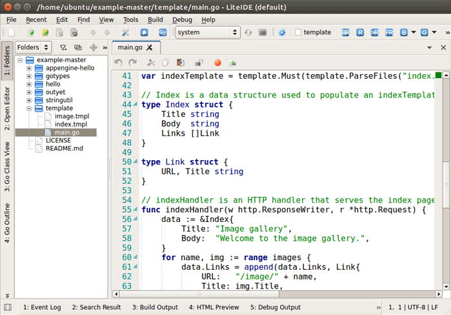Open the Build menu

tap(155, 20)
